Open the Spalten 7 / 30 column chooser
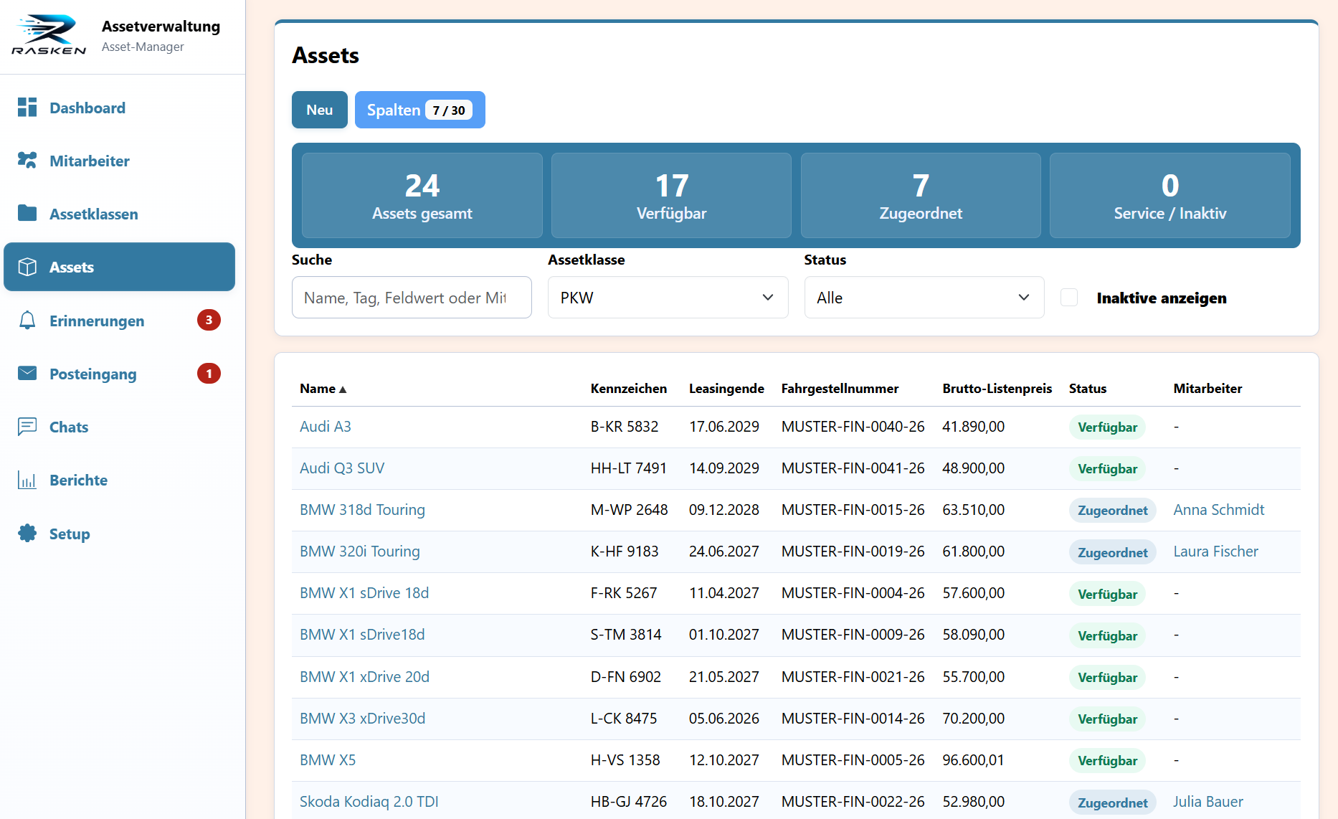 coord(420,110)
